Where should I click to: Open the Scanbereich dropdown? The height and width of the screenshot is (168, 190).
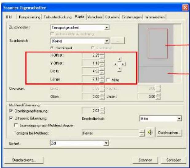click(x=107, y=41)
